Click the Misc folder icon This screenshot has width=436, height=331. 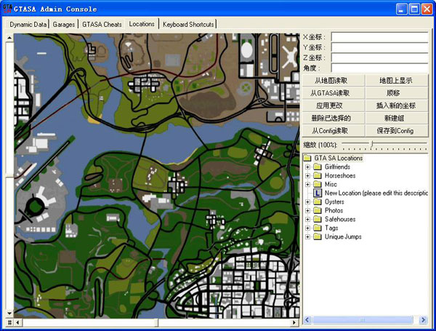click(318, 184)
